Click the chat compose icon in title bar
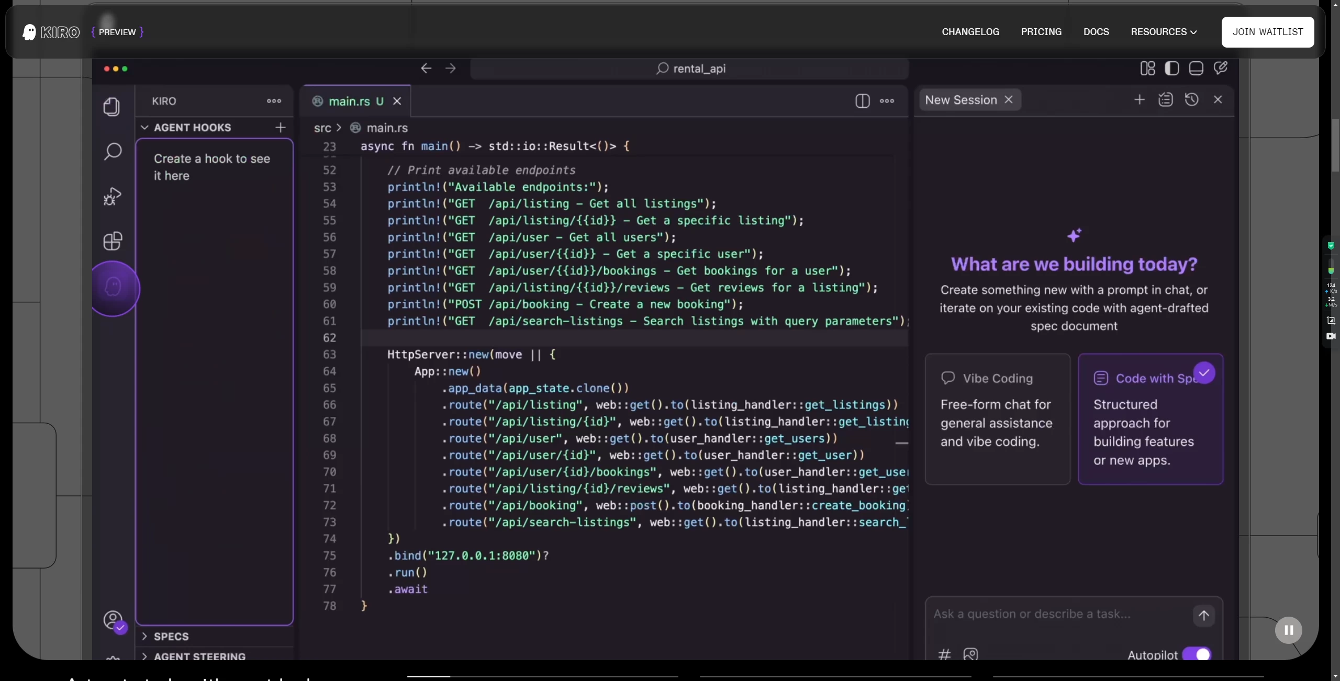1340x681 pixels. (1221, 68)
